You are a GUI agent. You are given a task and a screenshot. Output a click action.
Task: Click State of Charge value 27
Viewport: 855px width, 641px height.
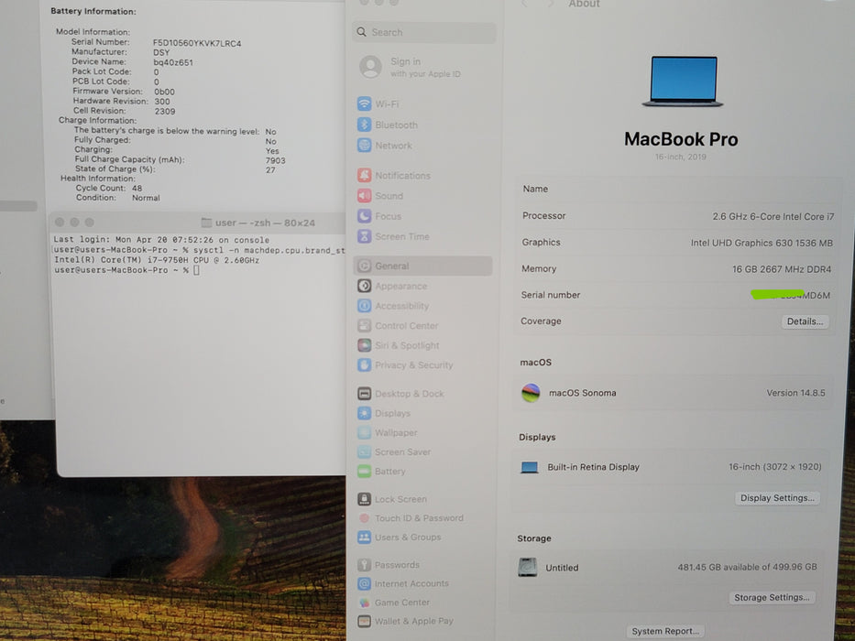coord(270,170)
